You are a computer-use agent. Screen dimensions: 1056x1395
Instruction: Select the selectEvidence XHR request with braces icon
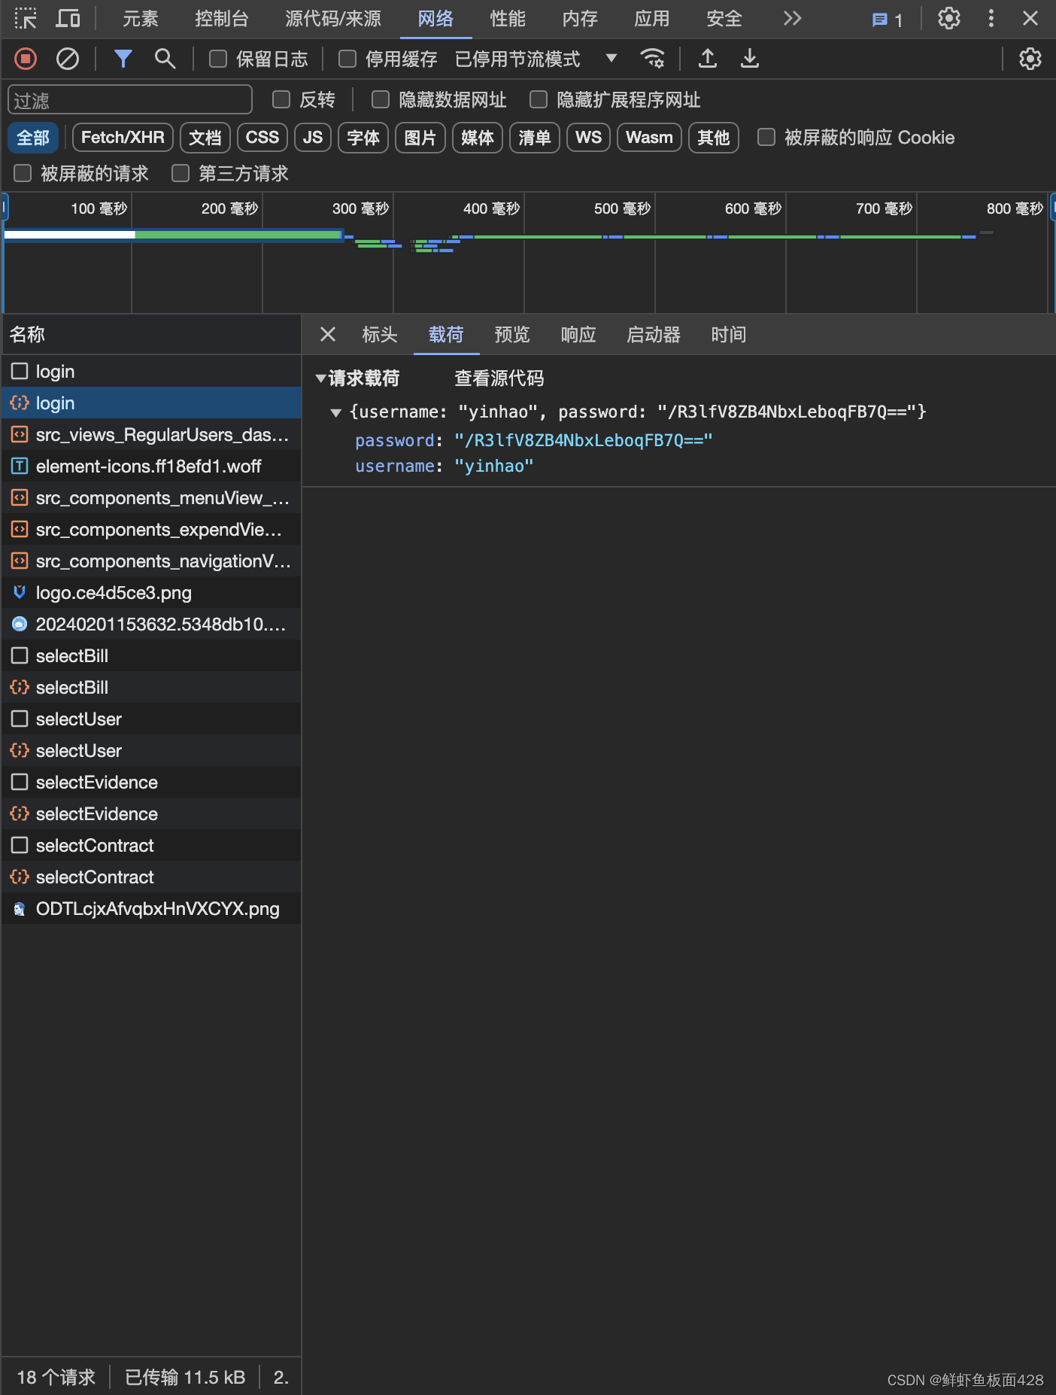[151, 814]
